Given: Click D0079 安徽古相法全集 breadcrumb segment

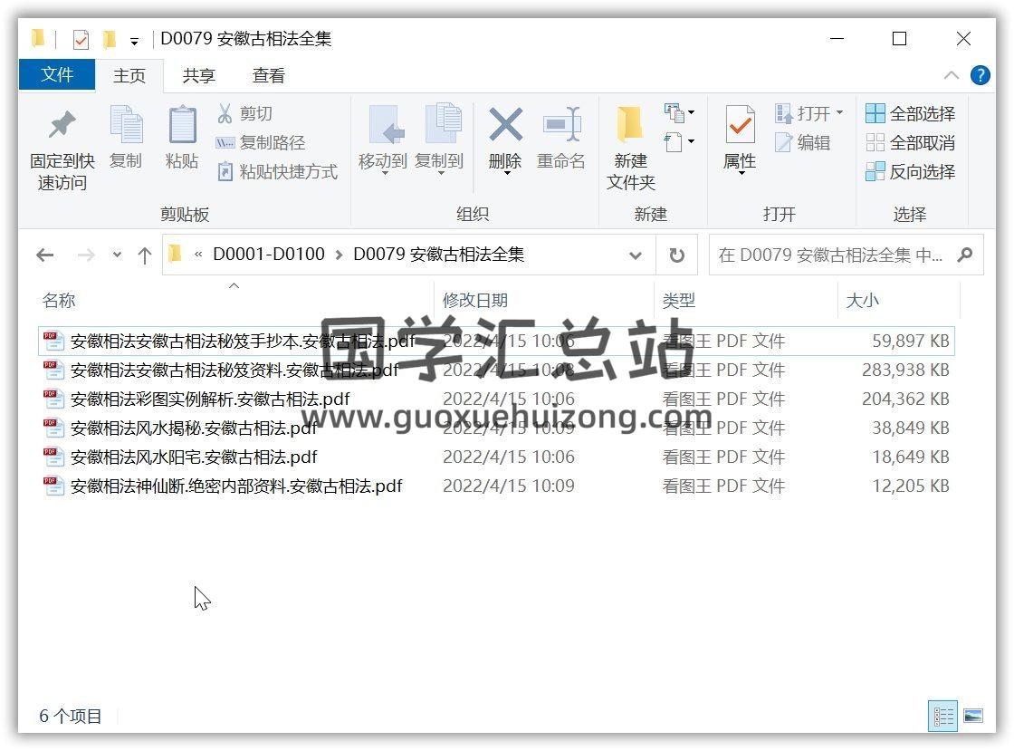Looking at the screenshot, I should [438, 255].
